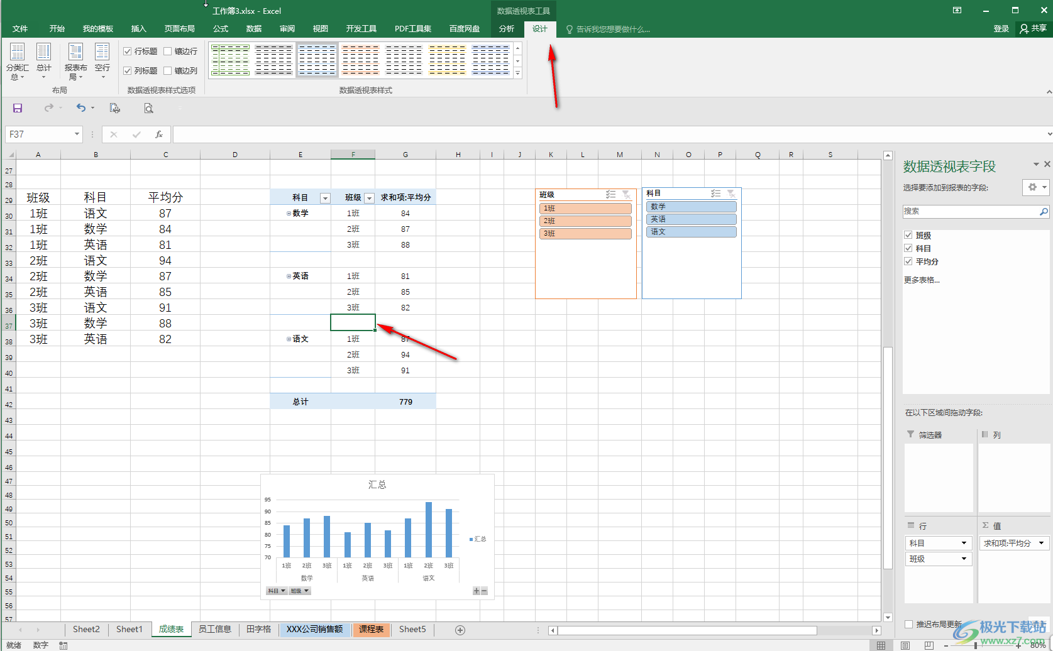Open the 科目 filter button on chart
This screenshot has height=651, width=1053.
point(276,591)
